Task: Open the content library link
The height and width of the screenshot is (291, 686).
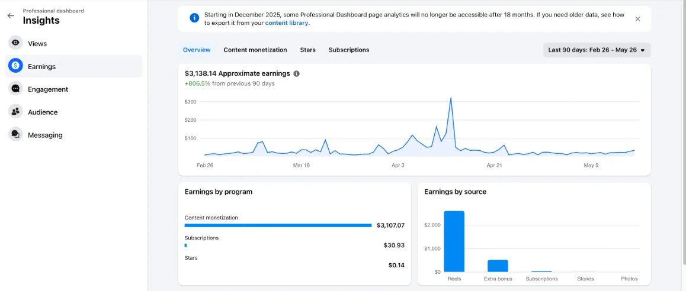Action: (x=287, y=22)
